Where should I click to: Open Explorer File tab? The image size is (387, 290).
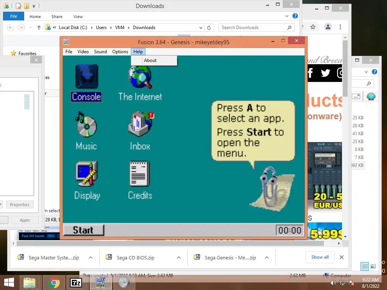14,16
